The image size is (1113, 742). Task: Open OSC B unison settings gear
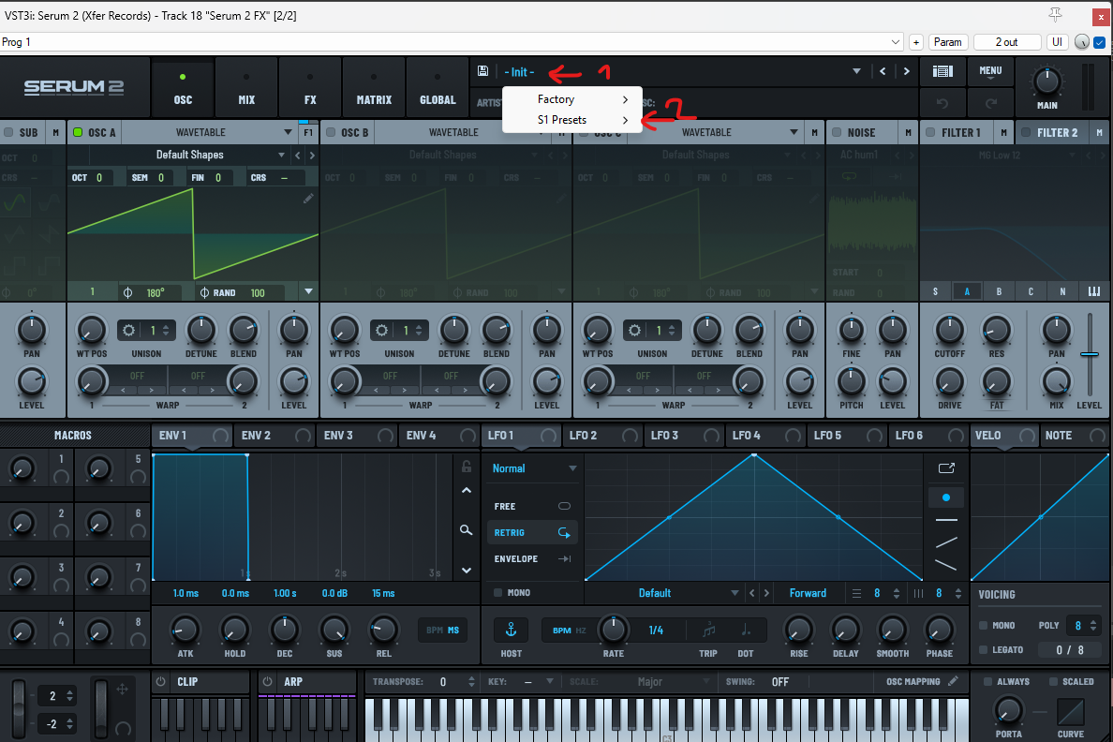tap(381, 330)
